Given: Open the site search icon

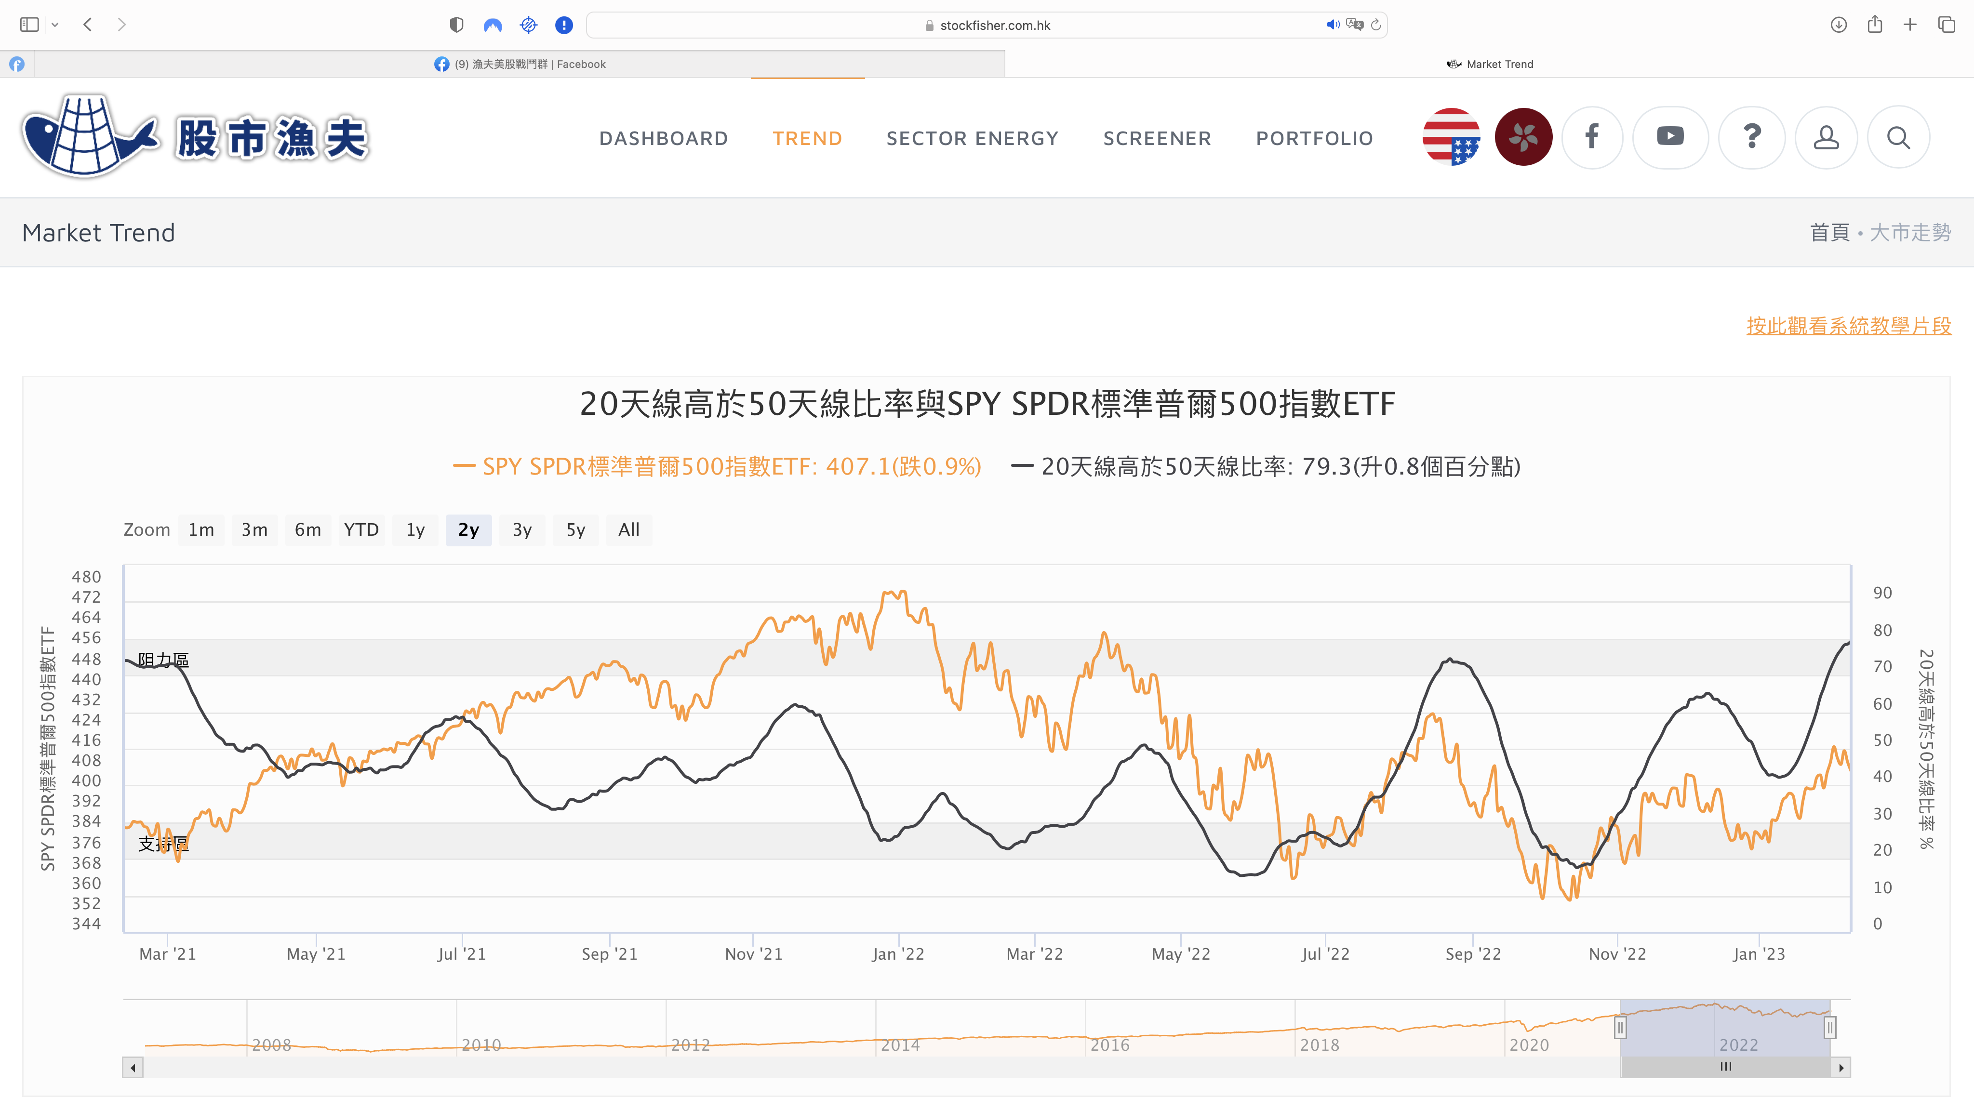Looking at the screenshot, I should tap(1898, 137).
